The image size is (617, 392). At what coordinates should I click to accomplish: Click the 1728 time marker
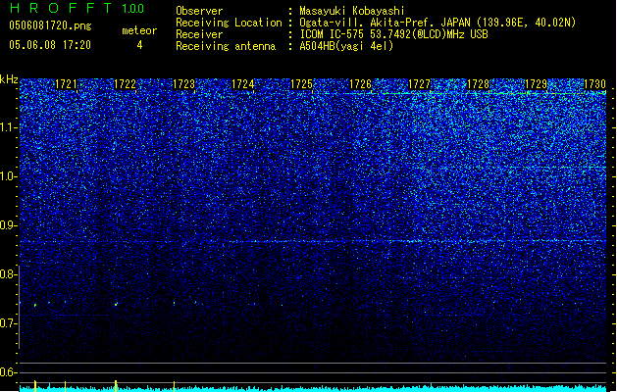(x=478, y=84)
